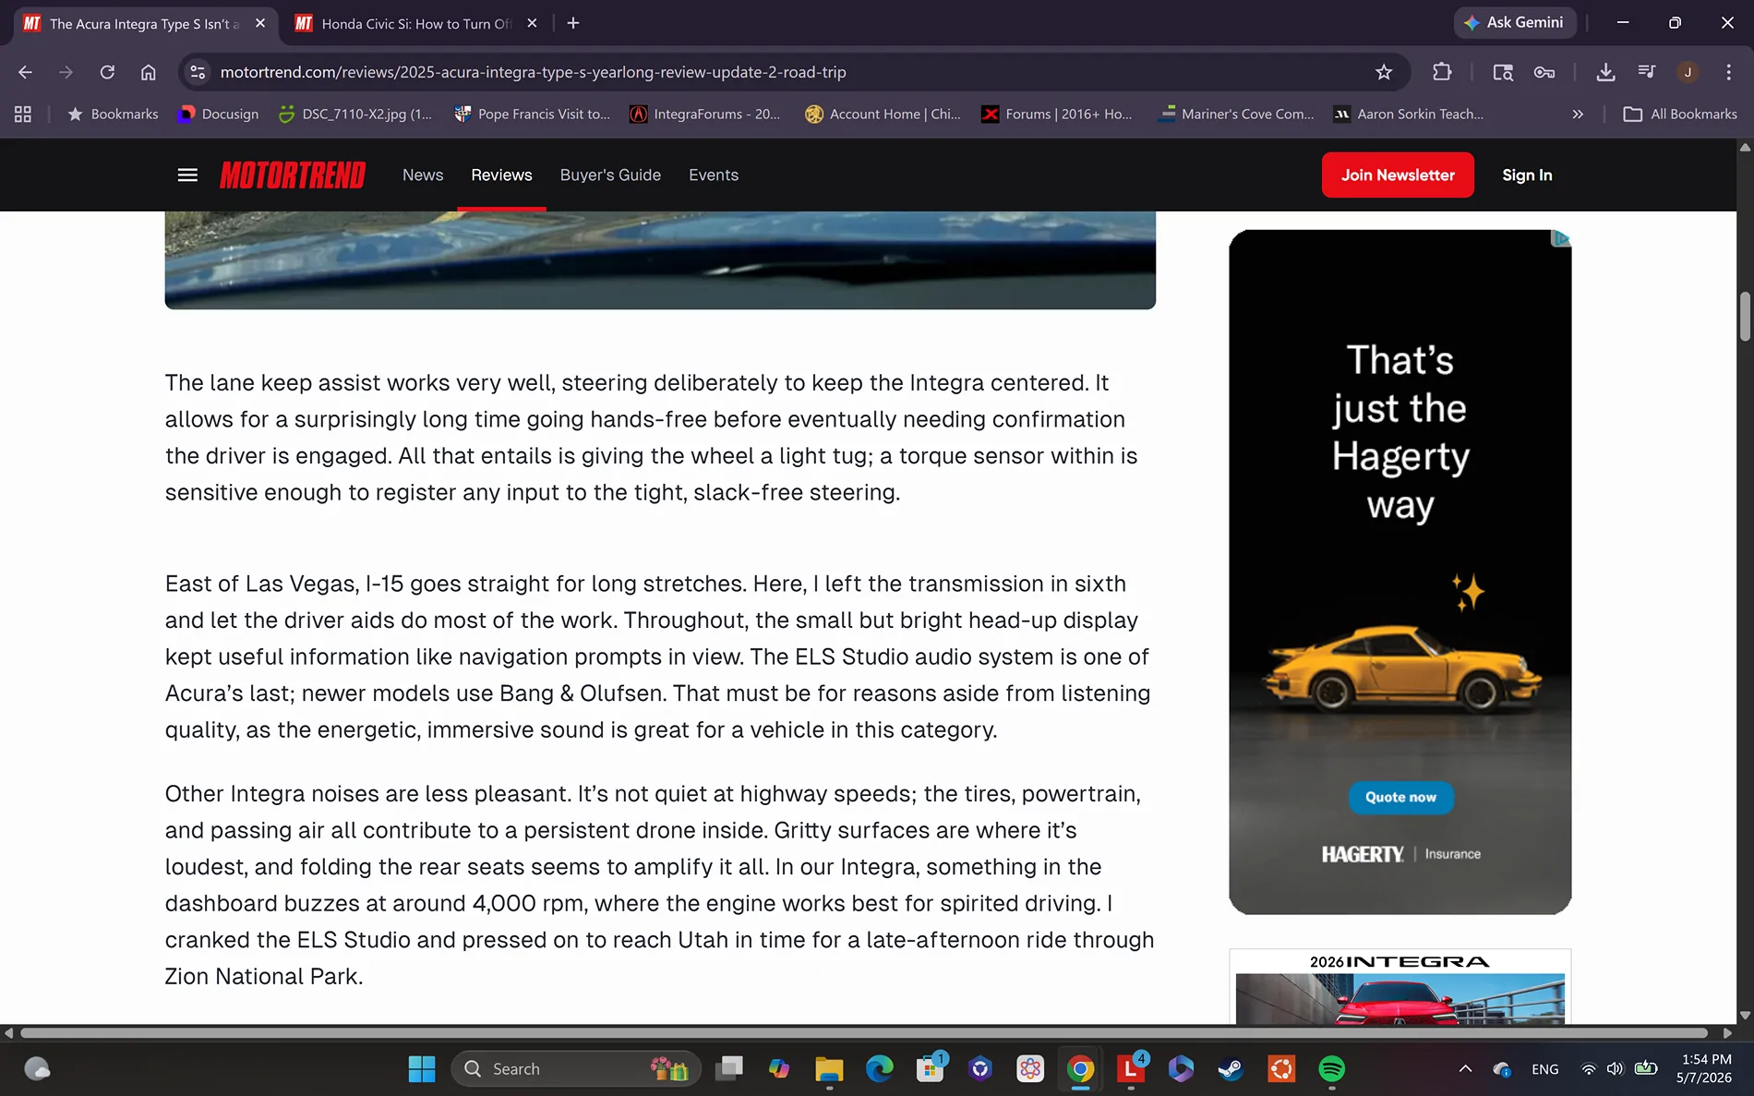
Task: Open the Extensions puzzle icon
Action: click(1442, 72)
